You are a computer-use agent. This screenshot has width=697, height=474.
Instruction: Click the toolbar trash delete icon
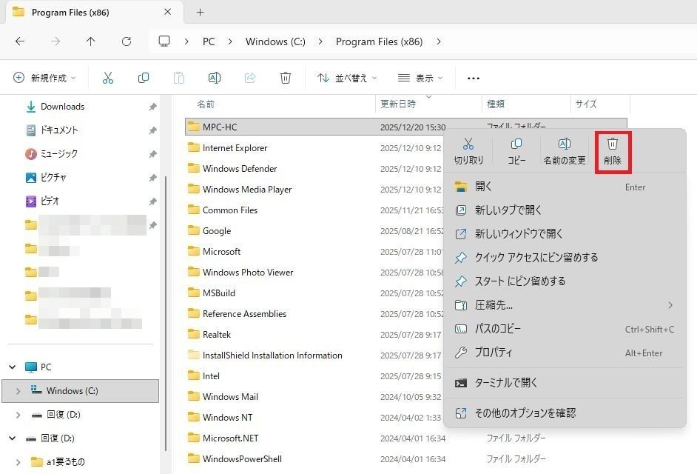click(x=286, y=78)
